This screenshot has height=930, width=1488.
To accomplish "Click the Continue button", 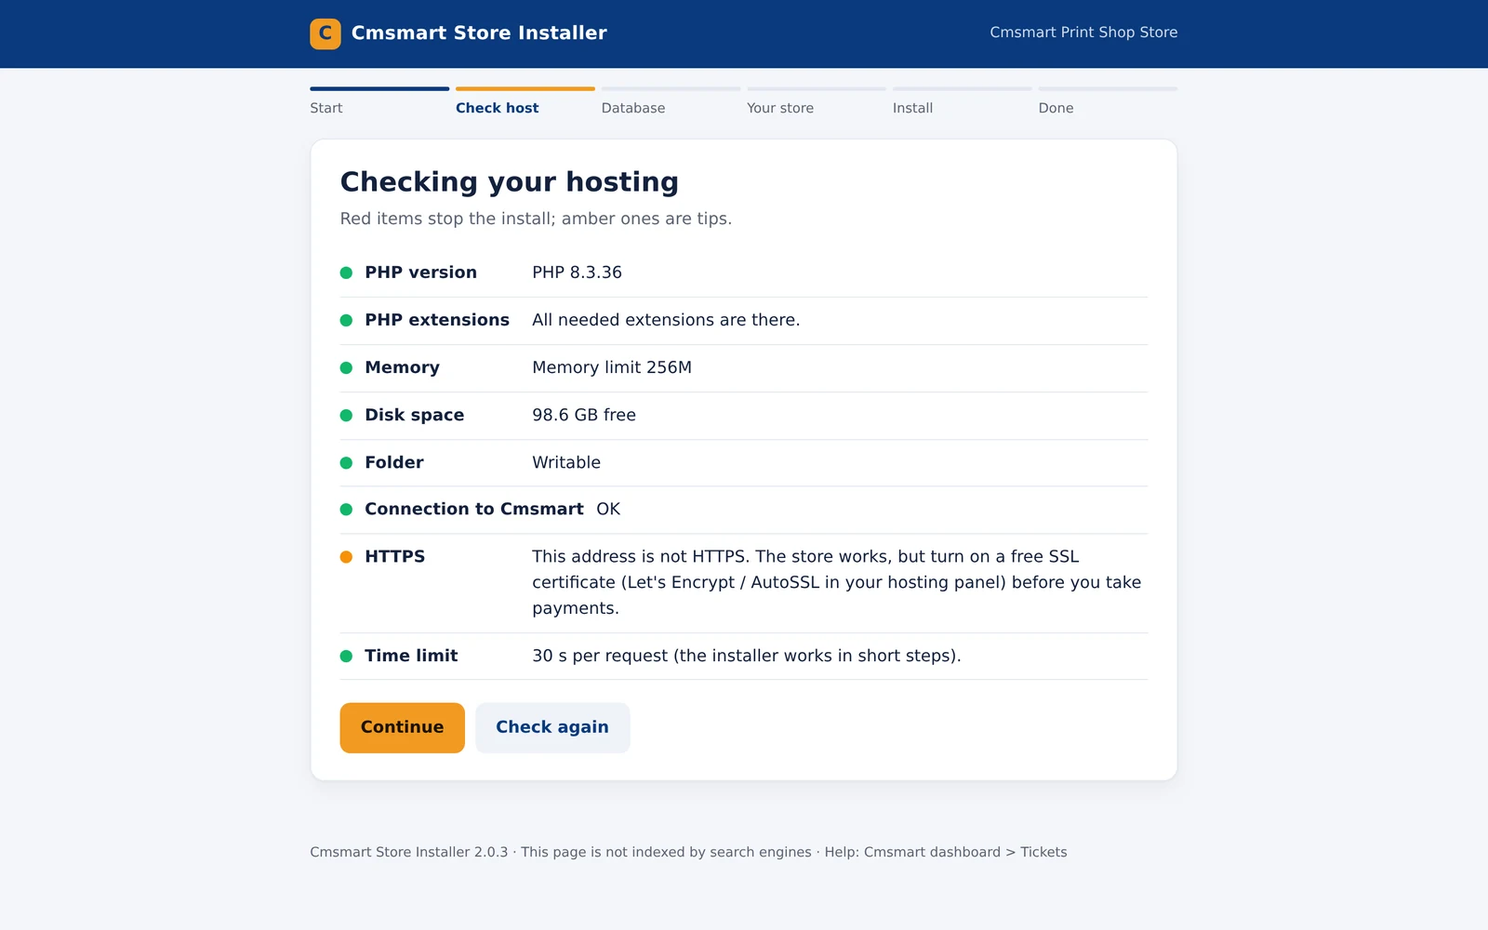I will pos(402,727).
